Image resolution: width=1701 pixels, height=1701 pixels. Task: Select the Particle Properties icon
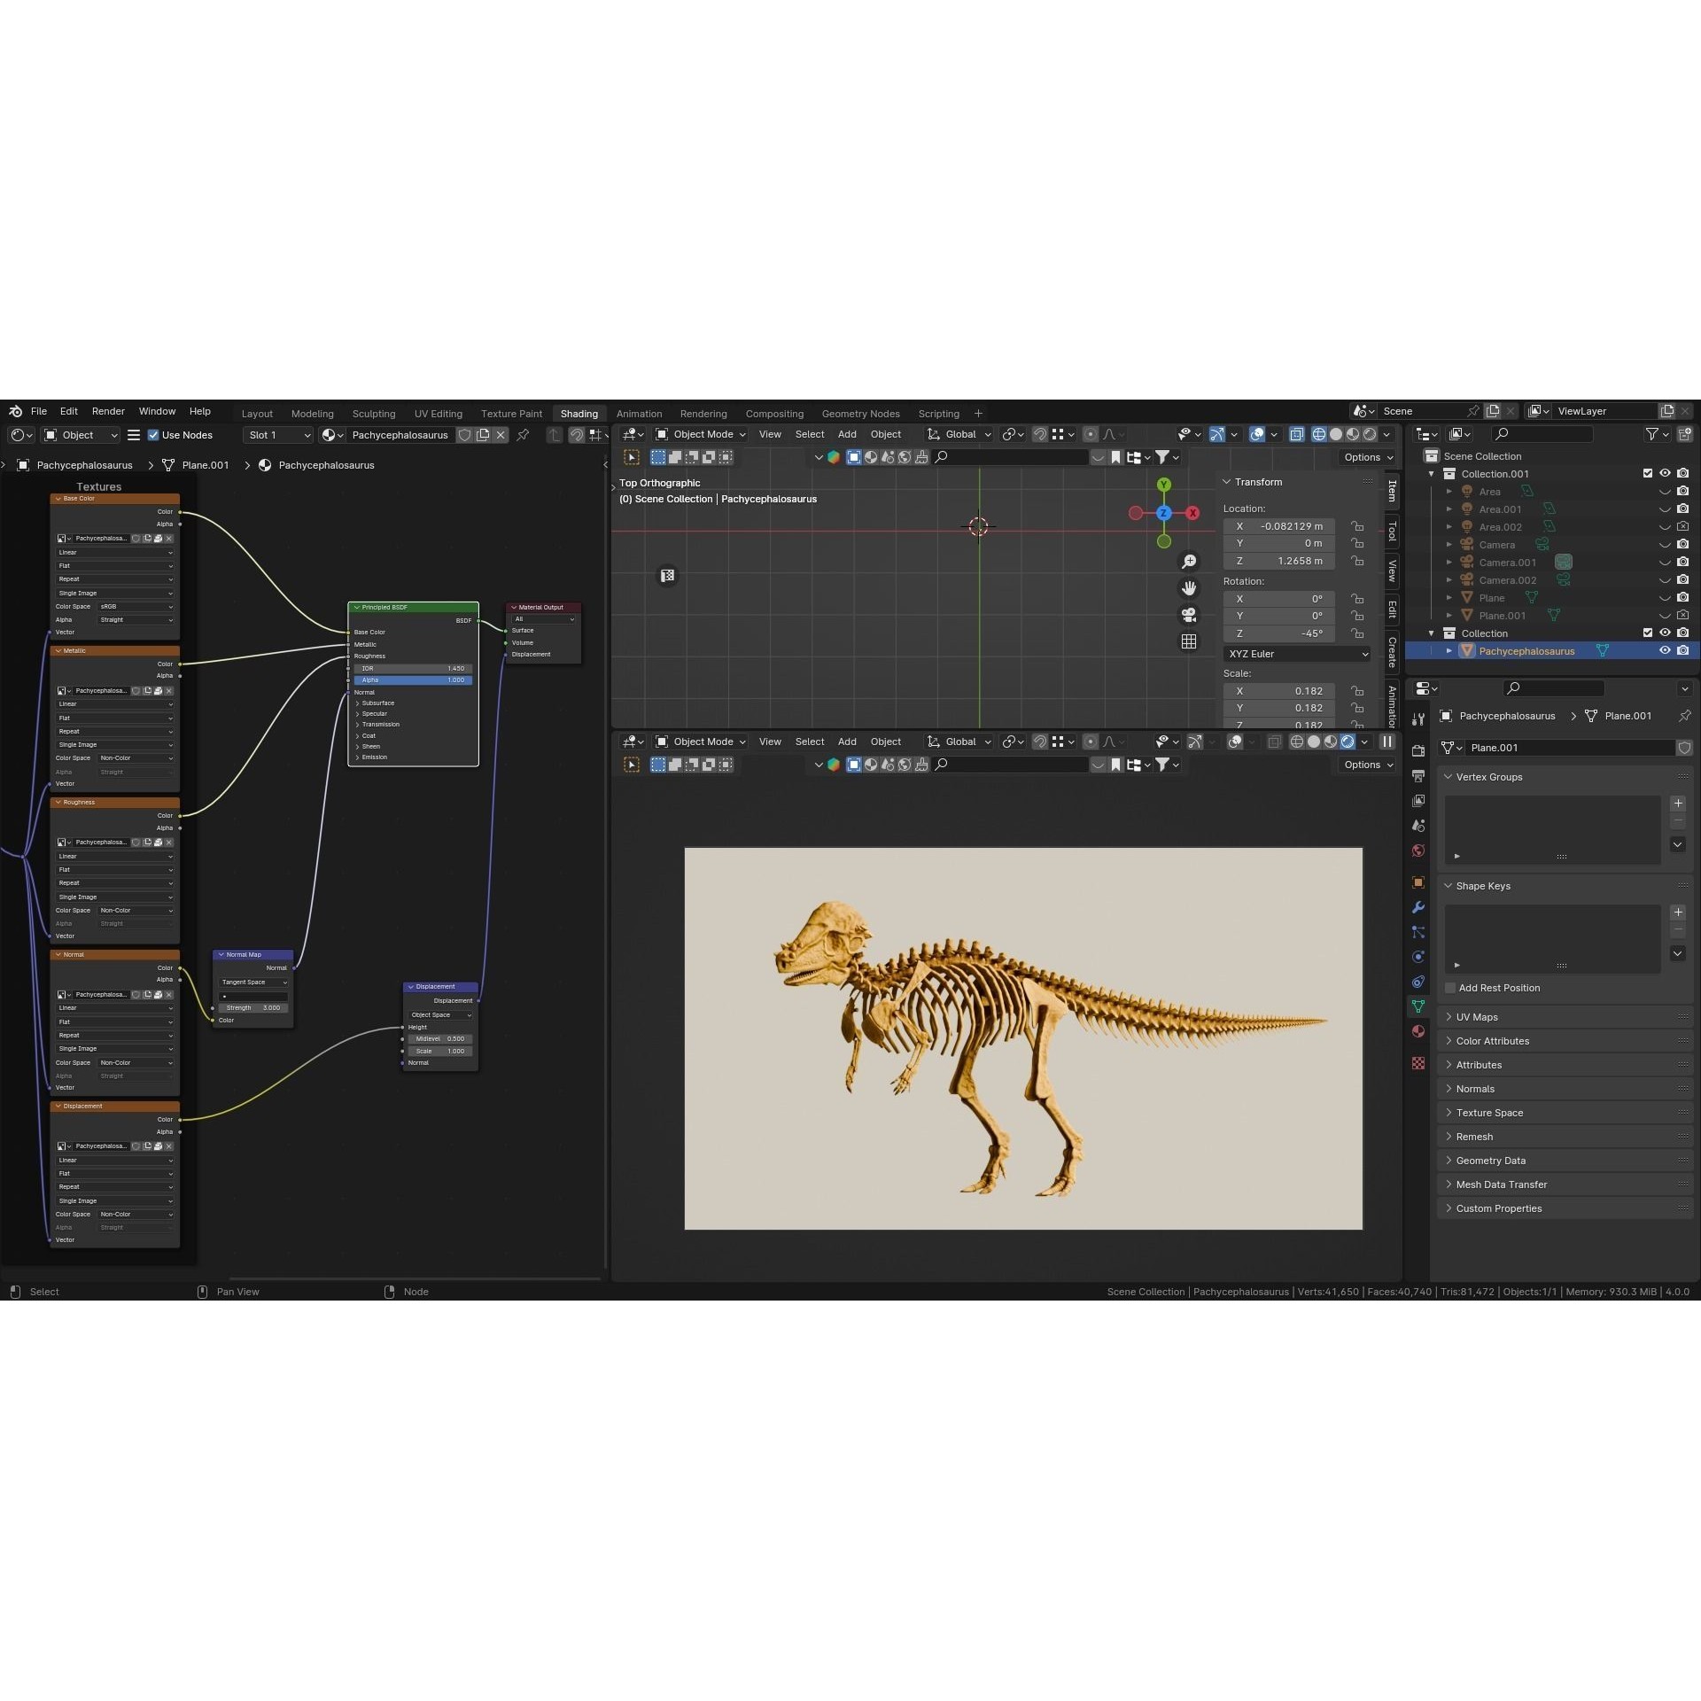click(x=1417, y=932)
